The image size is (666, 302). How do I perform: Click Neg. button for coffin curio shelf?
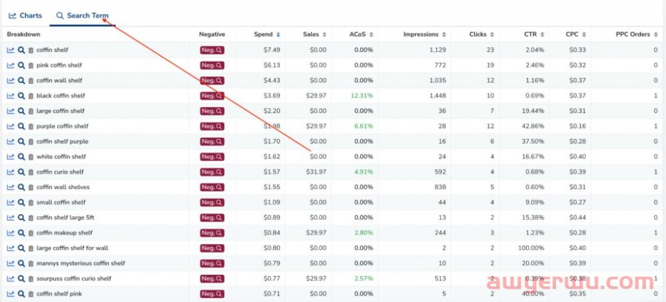(x=212, y=172)
